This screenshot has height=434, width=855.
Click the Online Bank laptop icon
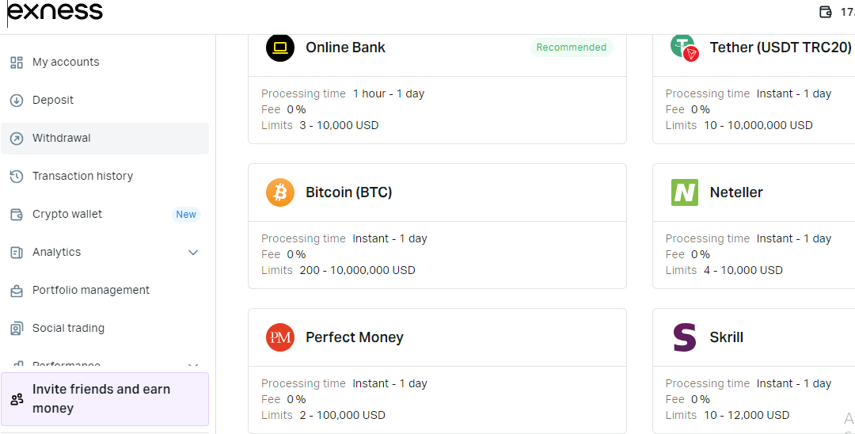pyautogui.click(x=280, y=48)
